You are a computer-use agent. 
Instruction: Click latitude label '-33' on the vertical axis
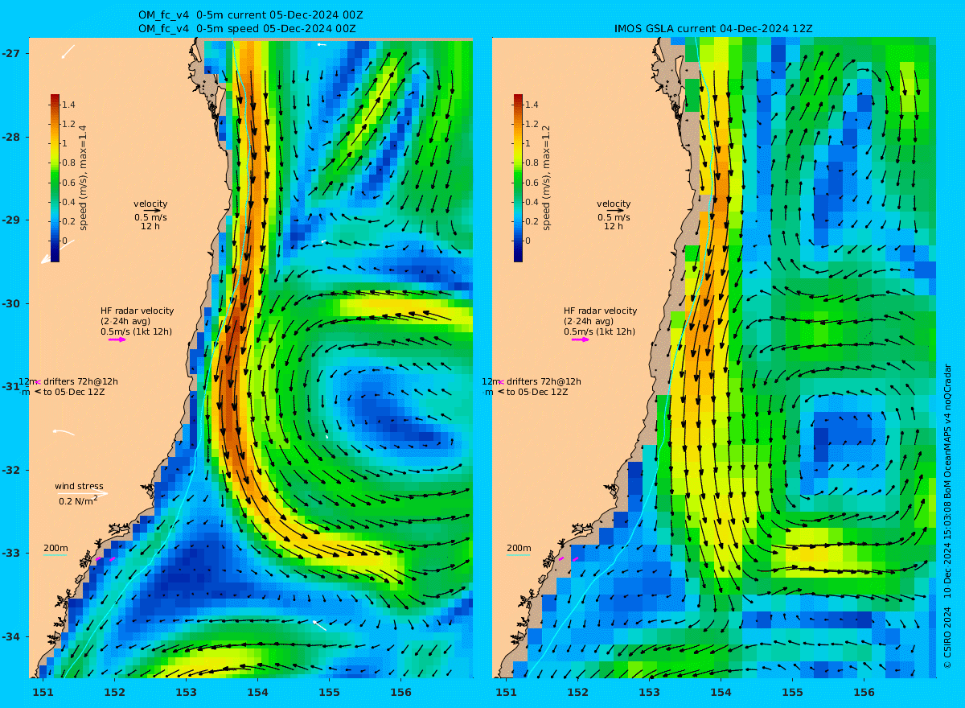pos(12,553)
